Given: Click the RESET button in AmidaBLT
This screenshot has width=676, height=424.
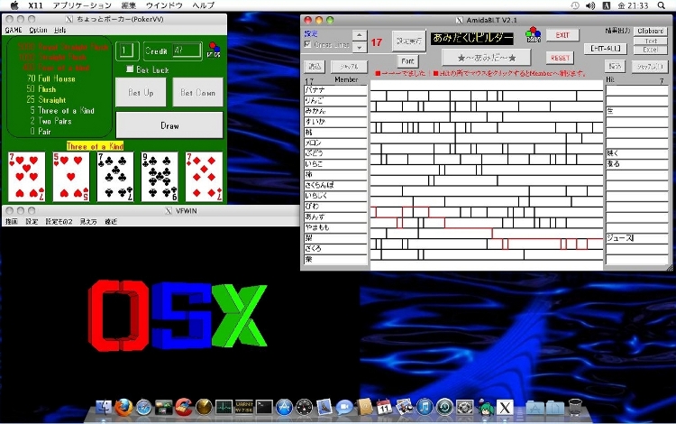Looking at the screenshot, I should tap(560, 58).
